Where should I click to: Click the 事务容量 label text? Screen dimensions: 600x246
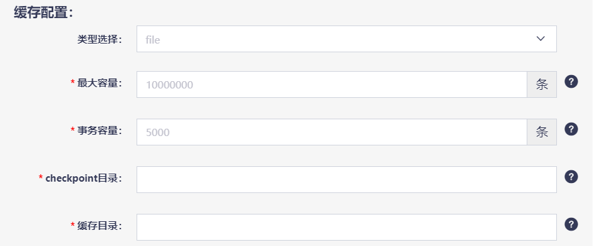(x=100, y=131)
